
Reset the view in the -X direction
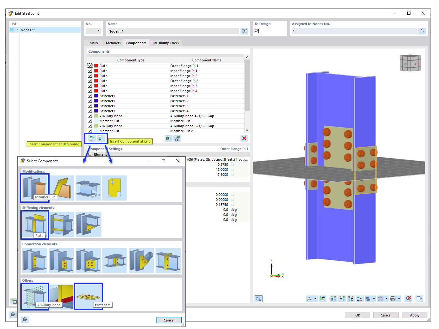(333, 299)
